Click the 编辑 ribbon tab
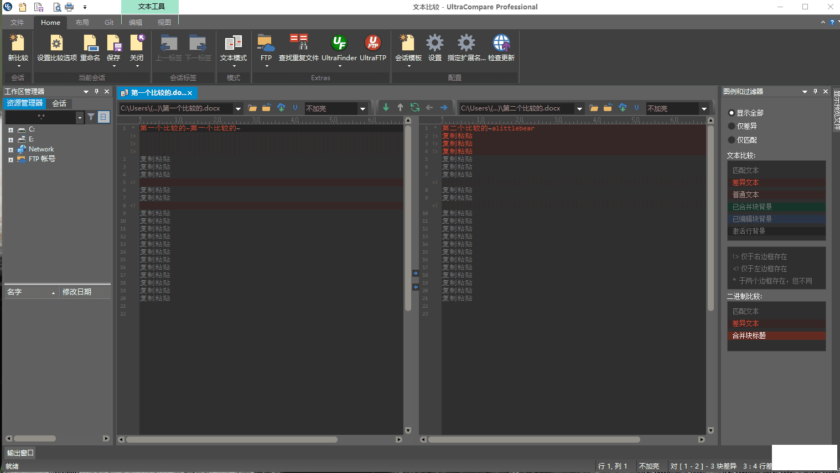Viewport: 840px width, 473px height. 136,22
